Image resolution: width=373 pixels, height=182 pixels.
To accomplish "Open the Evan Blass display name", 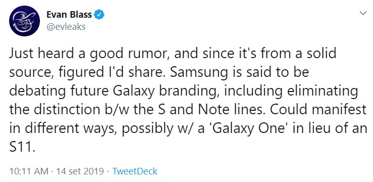I will [69, 15].
